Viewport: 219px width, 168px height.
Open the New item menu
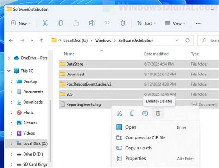pos(21,23)
